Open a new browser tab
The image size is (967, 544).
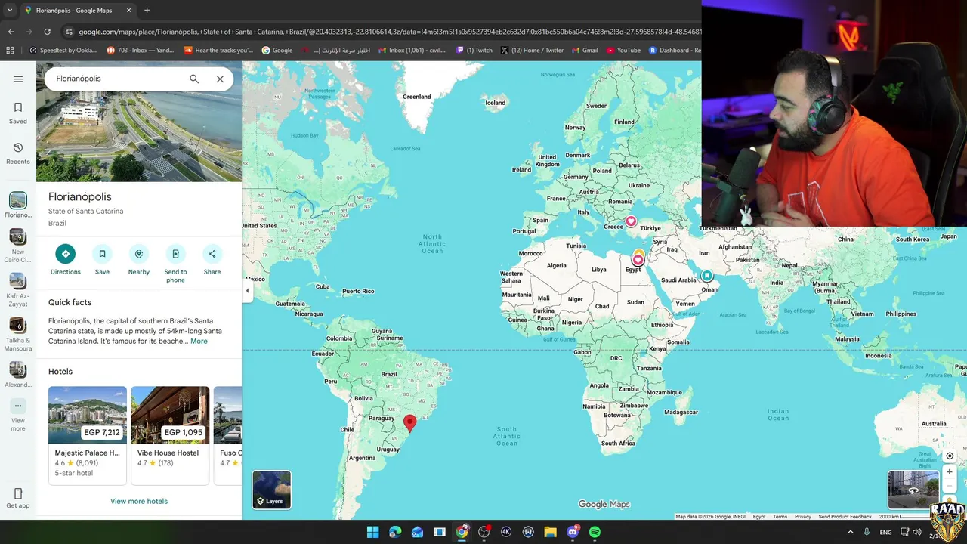[147, 11]
